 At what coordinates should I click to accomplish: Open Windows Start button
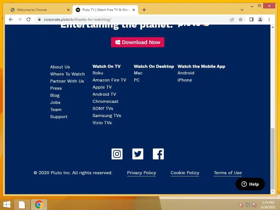(x=7, y=205)
